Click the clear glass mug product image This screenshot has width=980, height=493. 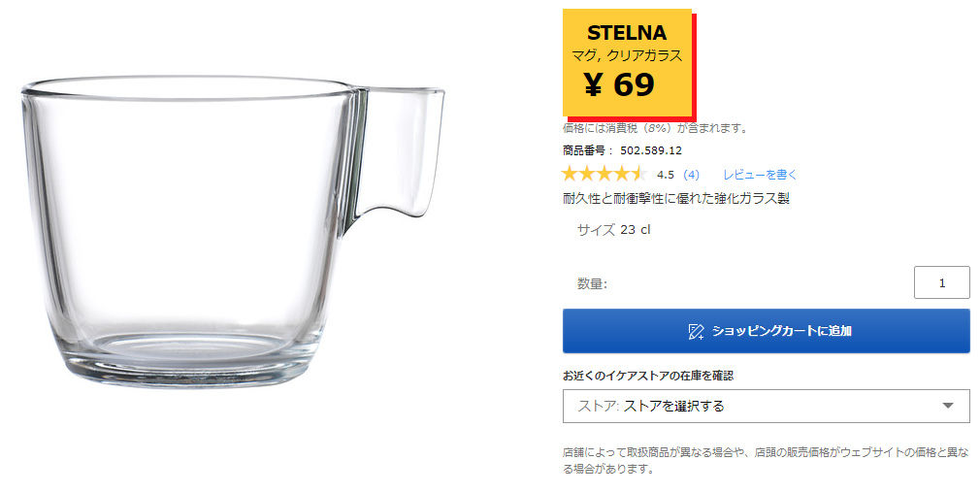click(194, 233)
